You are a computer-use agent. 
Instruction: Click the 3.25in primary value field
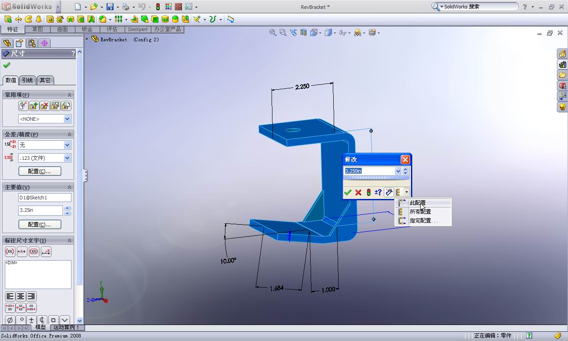tap(40, 210)
